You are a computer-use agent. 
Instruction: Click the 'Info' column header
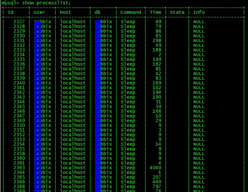point(199,12)
